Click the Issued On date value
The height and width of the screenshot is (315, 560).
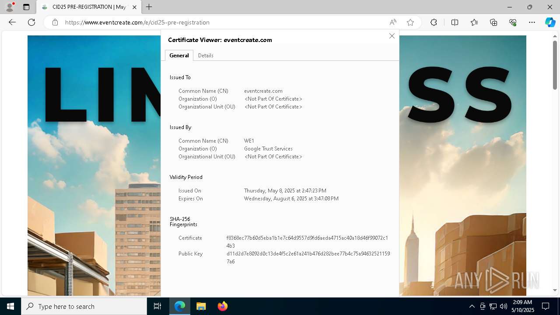click(285, 191)
